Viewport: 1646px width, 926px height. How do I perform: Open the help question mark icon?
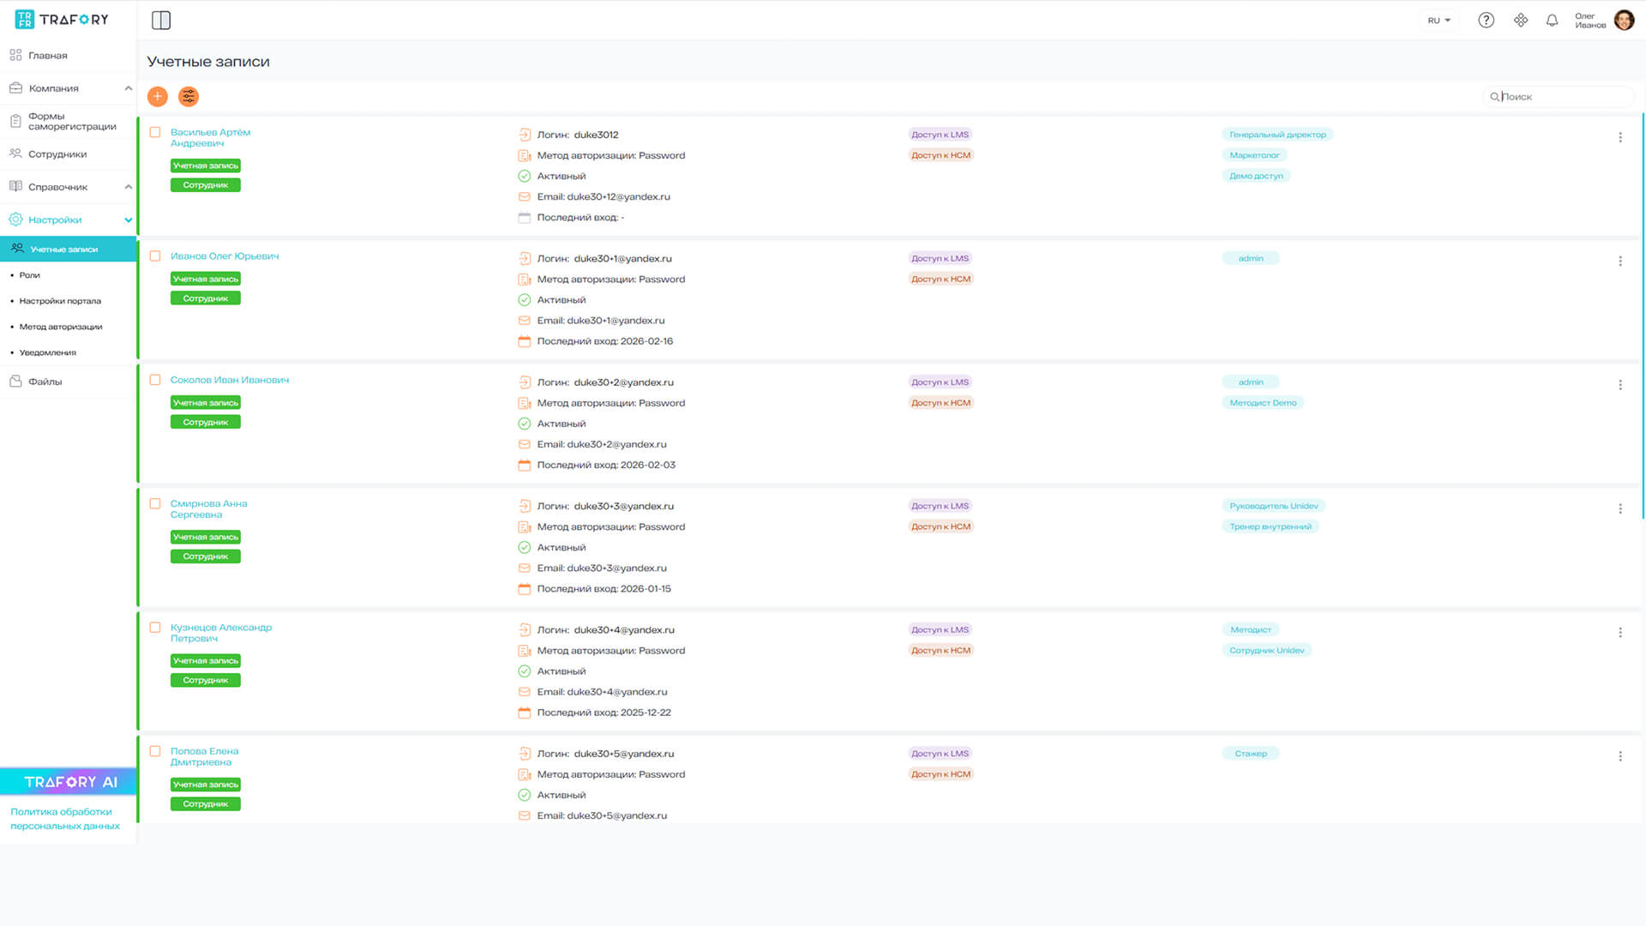click(1486, 21)
